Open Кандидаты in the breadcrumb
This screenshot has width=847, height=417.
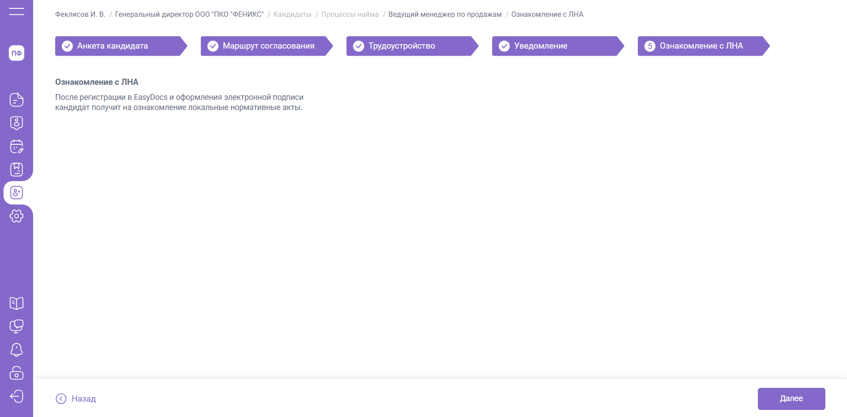coord(292,15)
